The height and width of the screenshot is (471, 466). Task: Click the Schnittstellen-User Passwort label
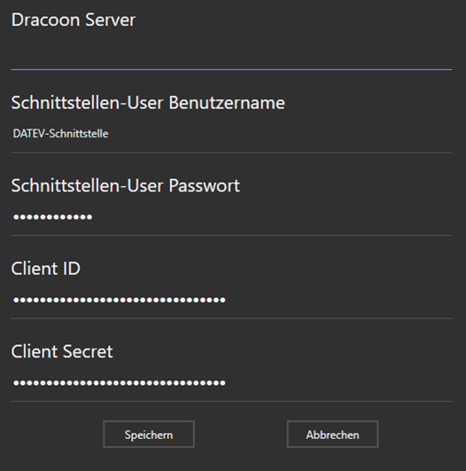pyautogui.click(x=126, y=185)
